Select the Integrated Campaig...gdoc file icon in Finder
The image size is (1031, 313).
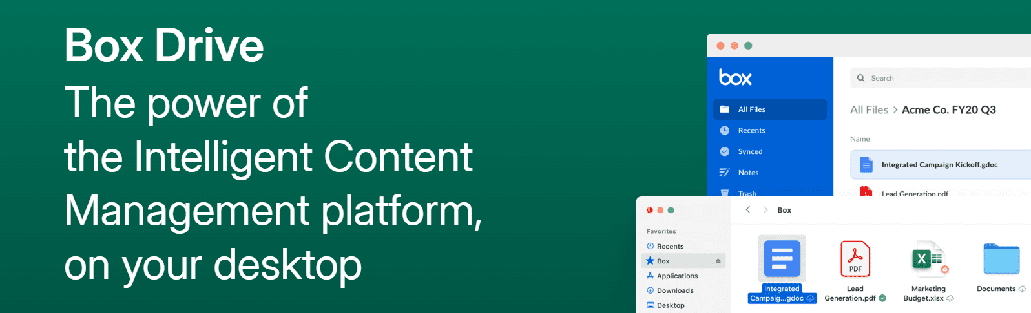(782, 259)
